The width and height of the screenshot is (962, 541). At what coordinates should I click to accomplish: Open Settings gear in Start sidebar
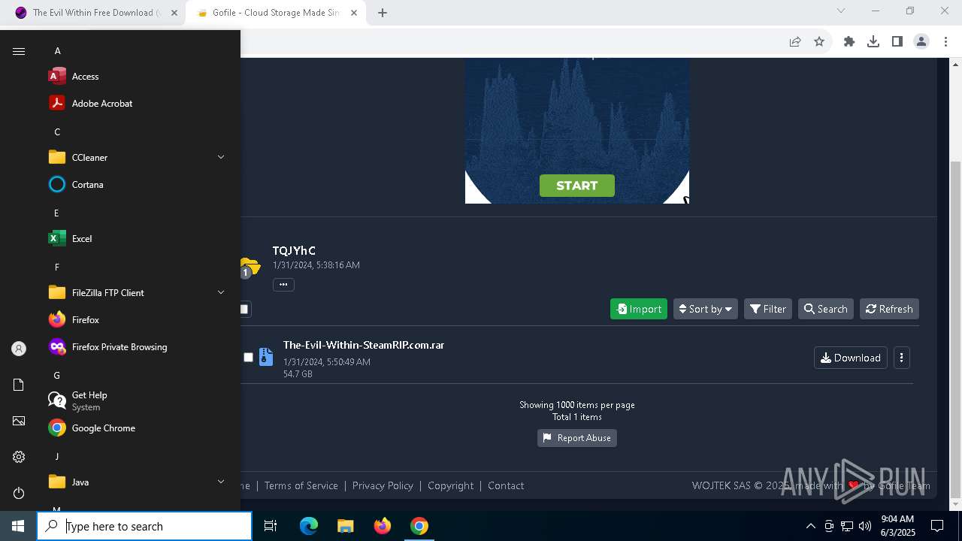click(x=19, y=457)
